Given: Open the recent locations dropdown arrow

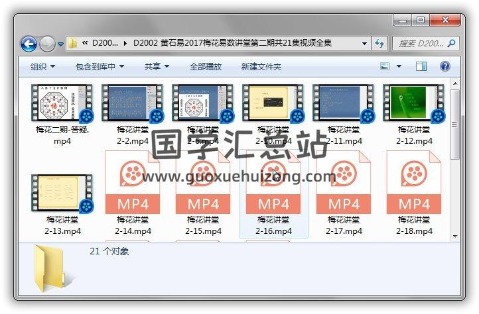Looking at the screenshot, I should (60, 44).
